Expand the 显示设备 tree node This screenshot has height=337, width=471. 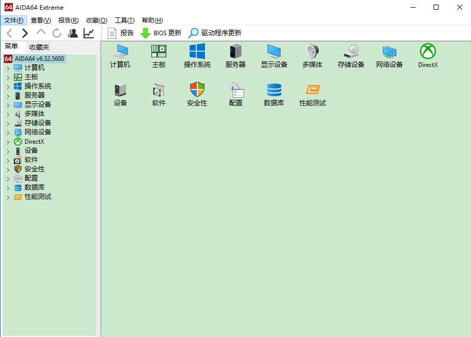click(8, 105)
